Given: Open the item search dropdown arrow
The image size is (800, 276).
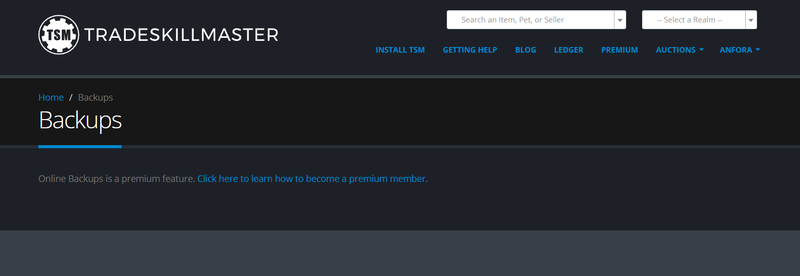Looking at the screenshot, I should point(620,20).
